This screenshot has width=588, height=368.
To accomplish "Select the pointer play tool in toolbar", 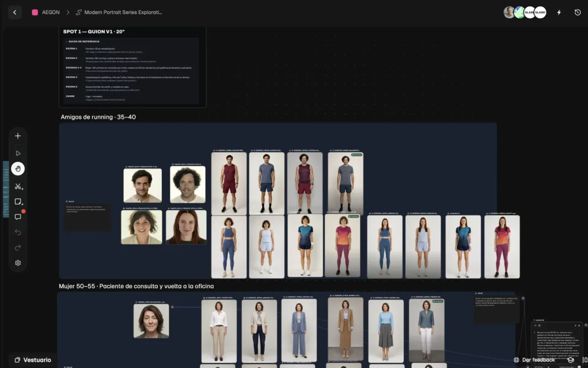I will point(18,153).
